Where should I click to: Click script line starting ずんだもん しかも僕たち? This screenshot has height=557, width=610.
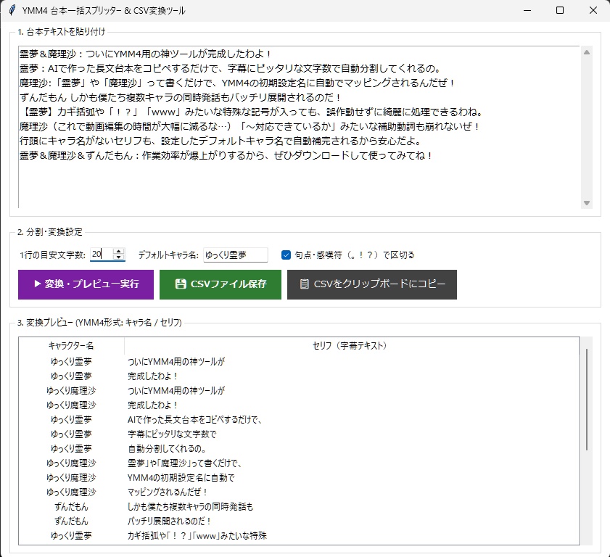coord(181,98)
